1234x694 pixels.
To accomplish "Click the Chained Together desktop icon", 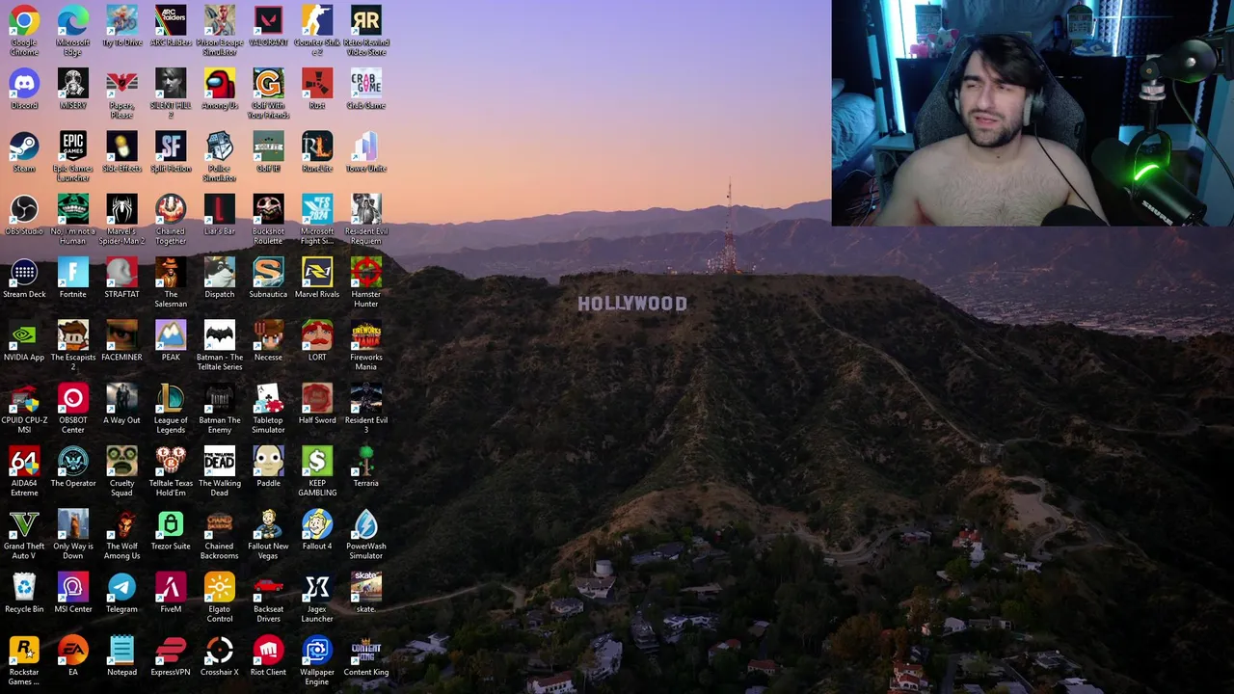I will [x=171, y=209].
